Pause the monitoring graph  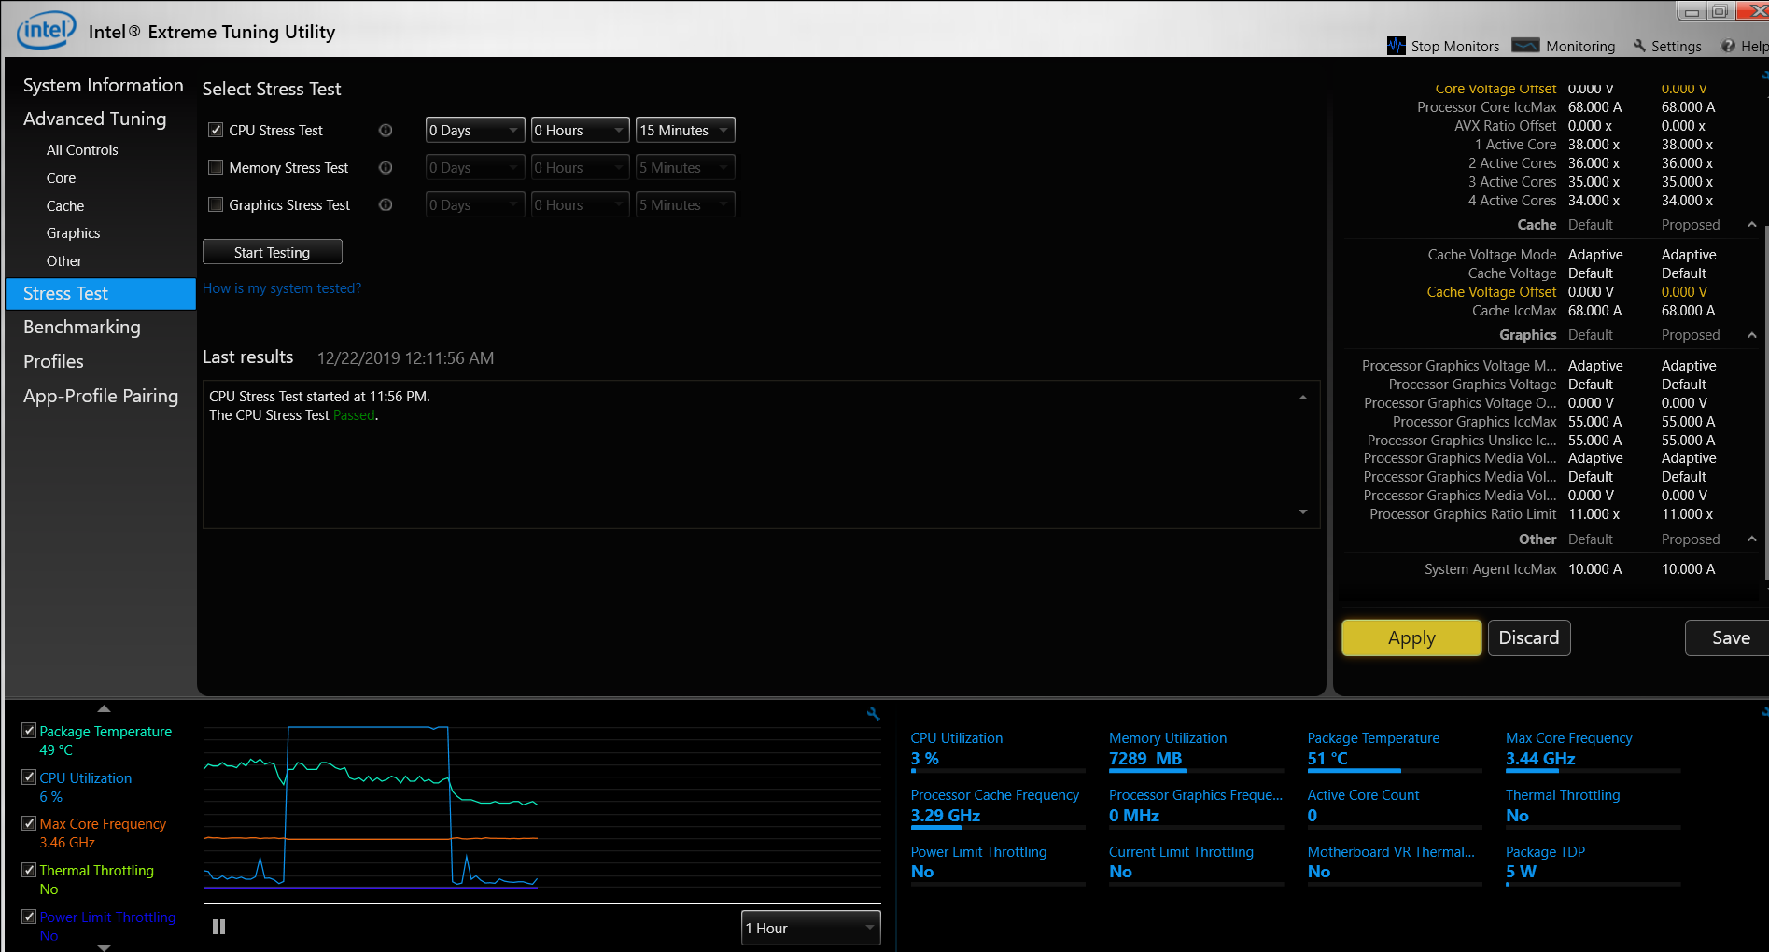point(219,927)
